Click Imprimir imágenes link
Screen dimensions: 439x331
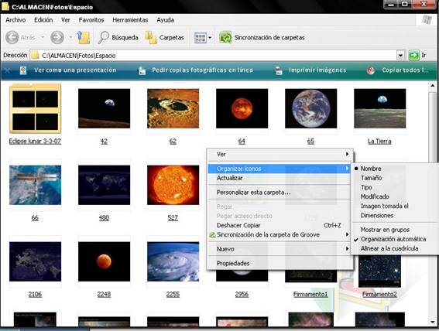point(317,70)
